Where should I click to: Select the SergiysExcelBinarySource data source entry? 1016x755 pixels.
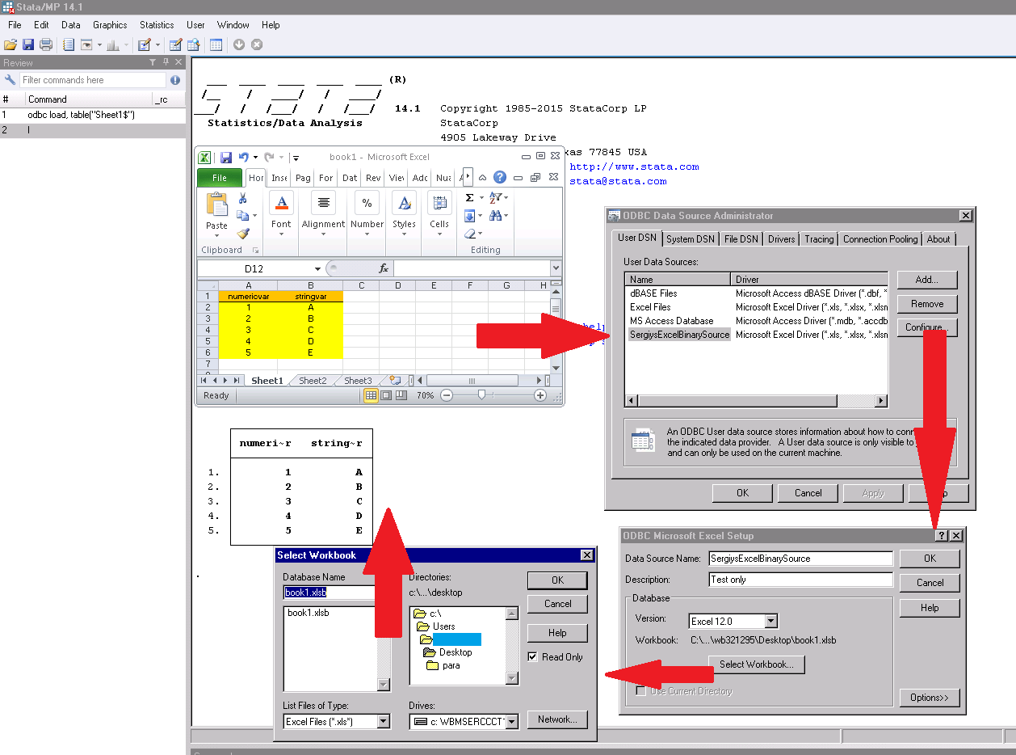click(x=679, y=334)
